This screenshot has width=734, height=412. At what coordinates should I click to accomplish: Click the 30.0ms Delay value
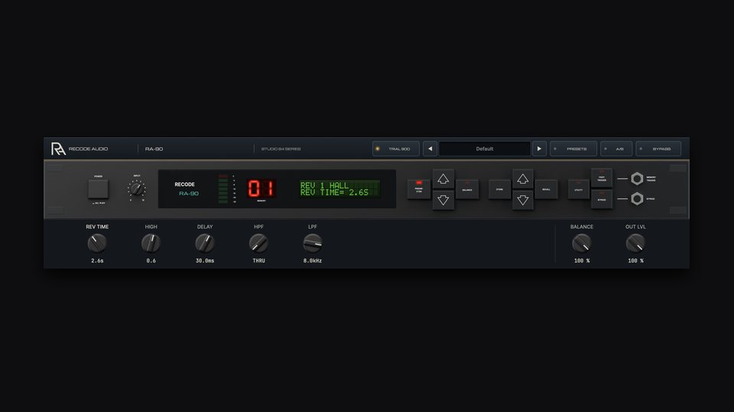205,261
